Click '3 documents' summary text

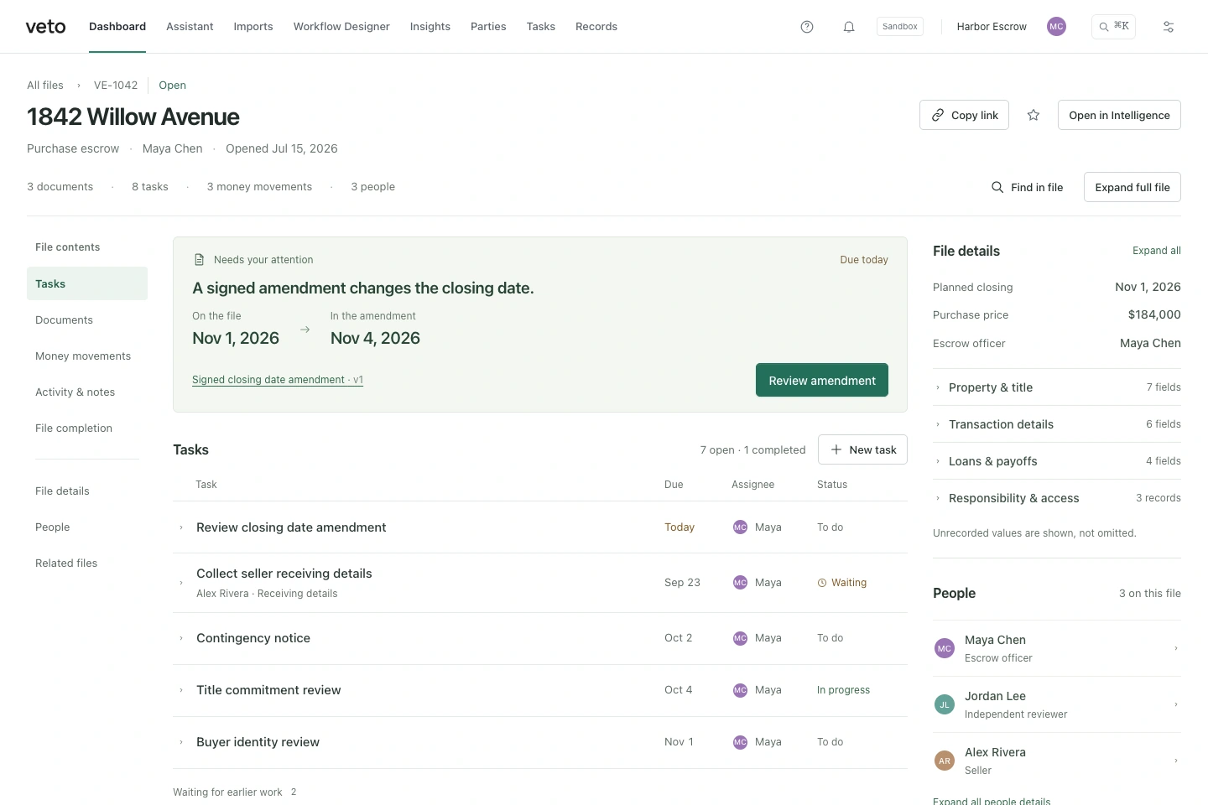tap(60, 187)
